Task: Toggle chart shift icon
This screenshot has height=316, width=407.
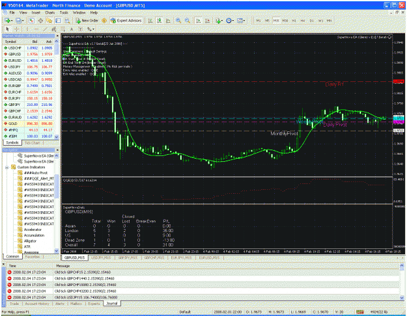Action: click(x=207, y=20)
